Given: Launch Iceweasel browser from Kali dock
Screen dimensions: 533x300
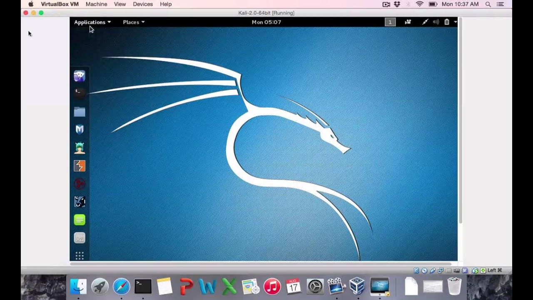Looking at the screenshot, I should pos(80,76).
